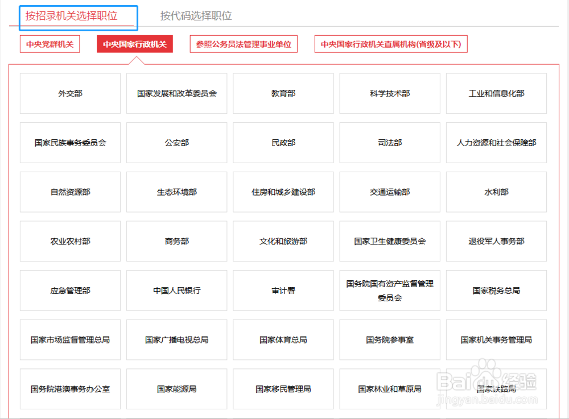Select 国务院港澳事务办公室

(x=70, y=389)
